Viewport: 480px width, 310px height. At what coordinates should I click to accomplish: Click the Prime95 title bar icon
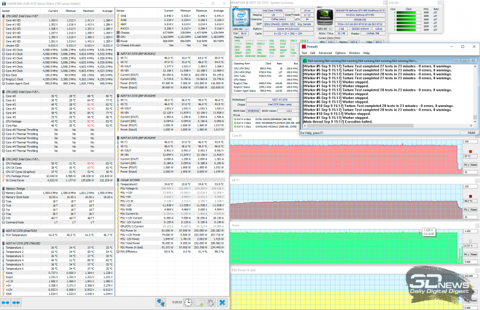pyautogui.click(x=304, y=47)
